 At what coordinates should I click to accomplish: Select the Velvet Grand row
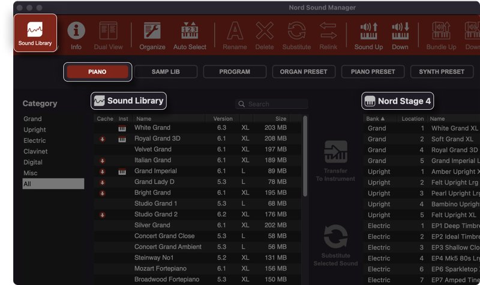tap(197, 149)
